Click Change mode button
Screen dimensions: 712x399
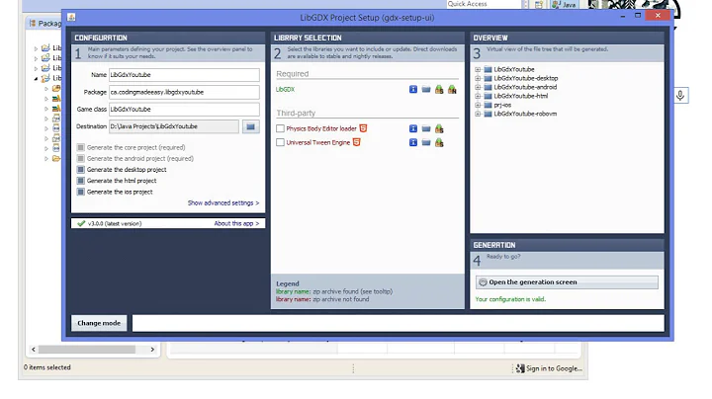click(99, 323)
